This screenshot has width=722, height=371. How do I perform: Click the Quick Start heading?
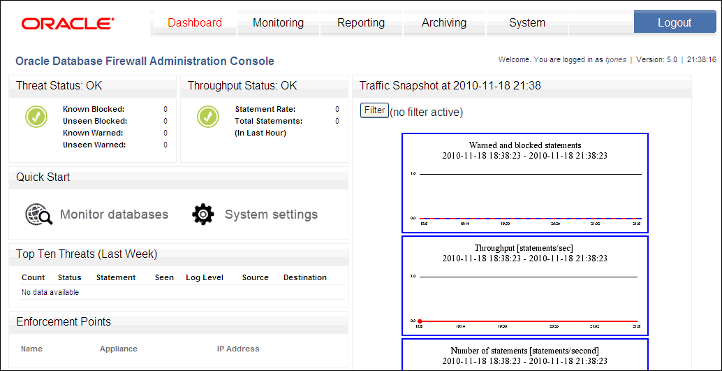pyautogui.click(x=43, y=177)
